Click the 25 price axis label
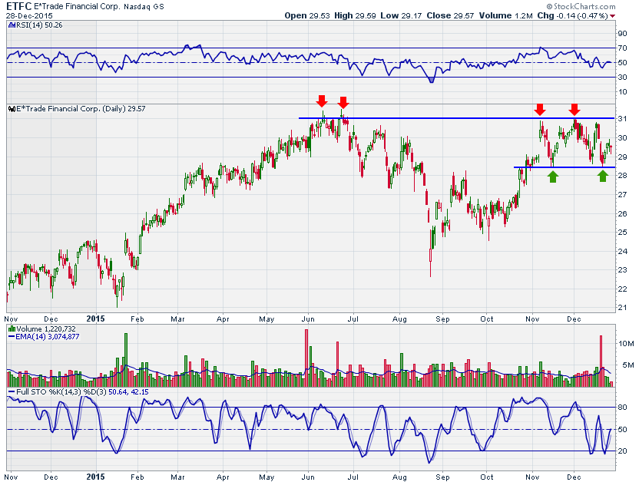639x482 pixels. coord(622,233)
